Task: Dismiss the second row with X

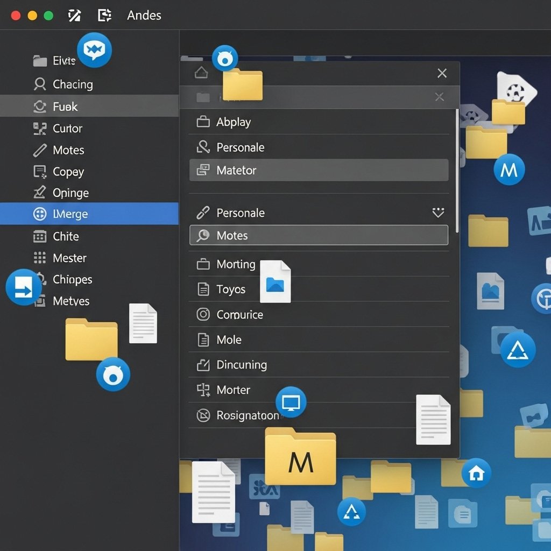Action: pos(439,97)
